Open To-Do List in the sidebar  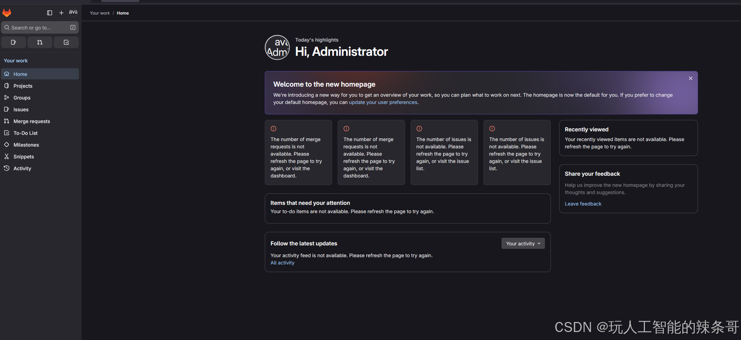[x=40, y=133]
